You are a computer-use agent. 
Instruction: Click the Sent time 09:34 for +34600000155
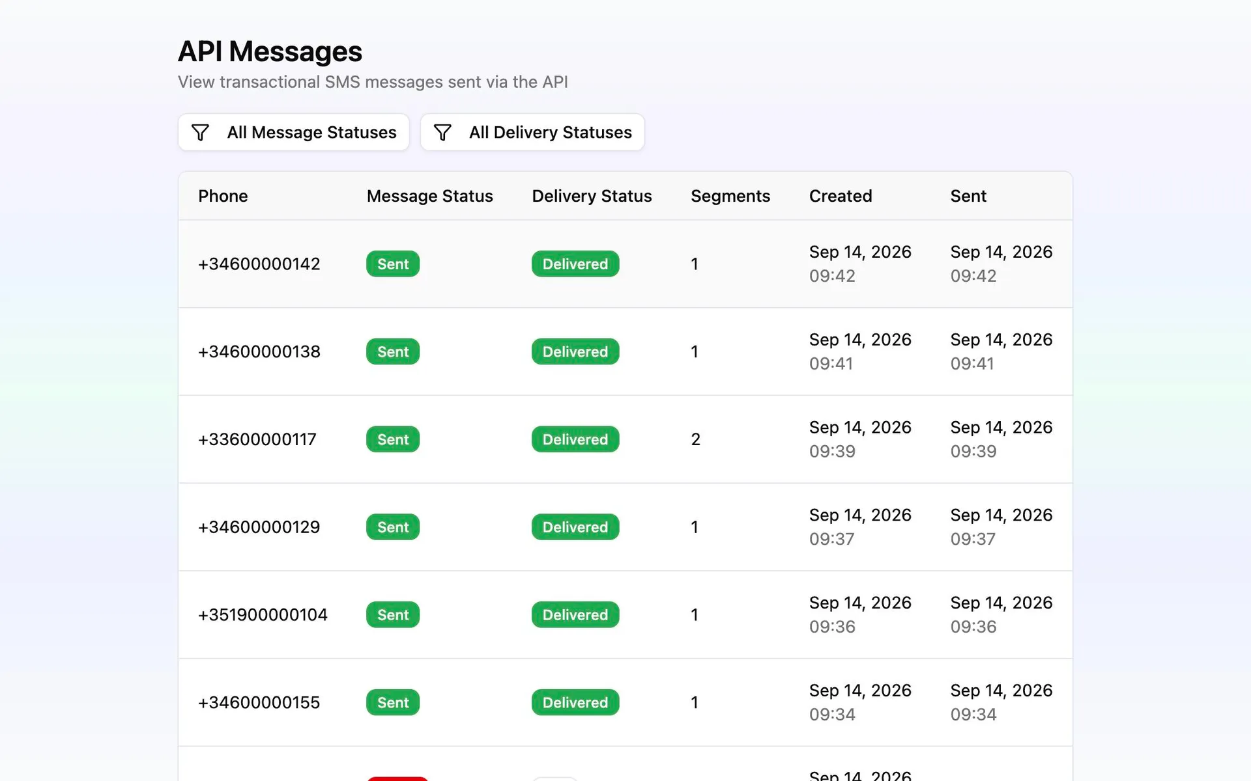pyautogui.click(x=973, y=715)
